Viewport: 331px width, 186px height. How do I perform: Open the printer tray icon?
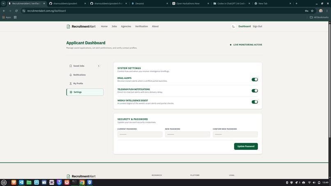coord(303,182)
